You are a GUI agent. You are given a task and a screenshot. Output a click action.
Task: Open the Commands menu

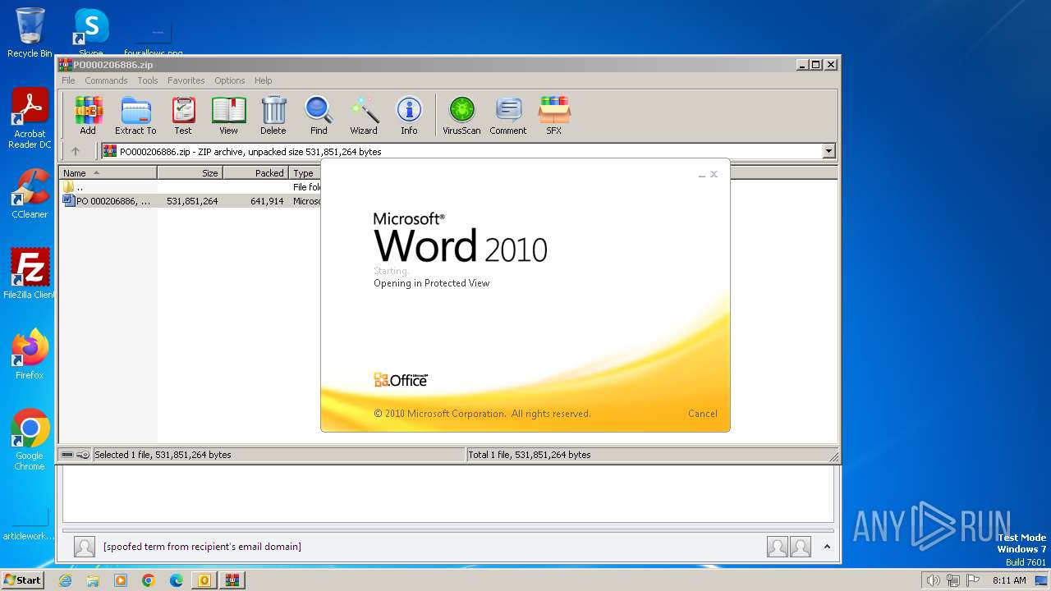click(106, 80)
